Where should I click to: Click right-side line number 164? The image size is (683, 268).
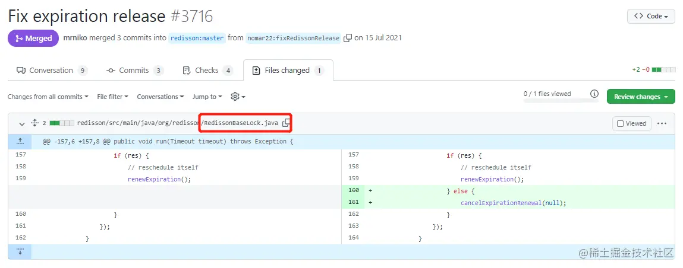tap(353, 238)
